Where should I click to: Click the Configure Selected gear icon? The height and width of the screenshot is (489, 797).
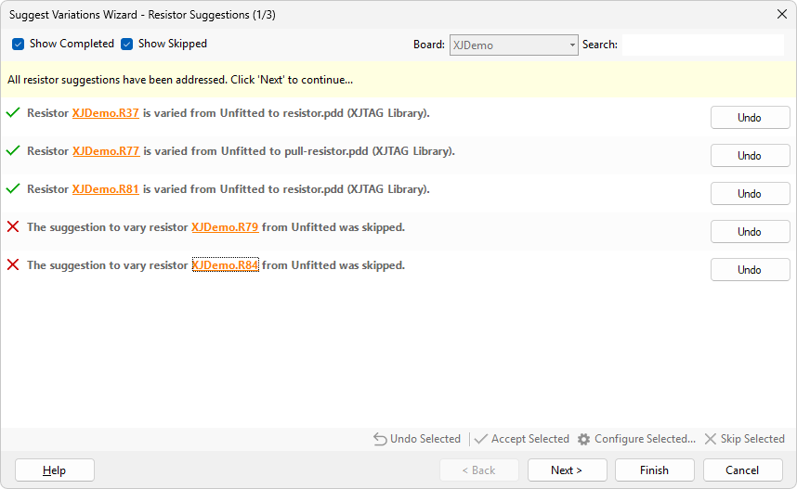(x=583, y=439)
